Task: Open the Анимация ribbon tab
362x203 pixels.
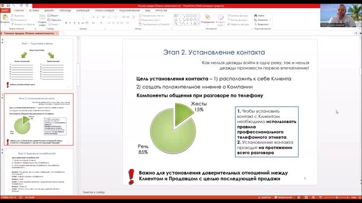Action: pyautogui.click(x=83, y=10)
